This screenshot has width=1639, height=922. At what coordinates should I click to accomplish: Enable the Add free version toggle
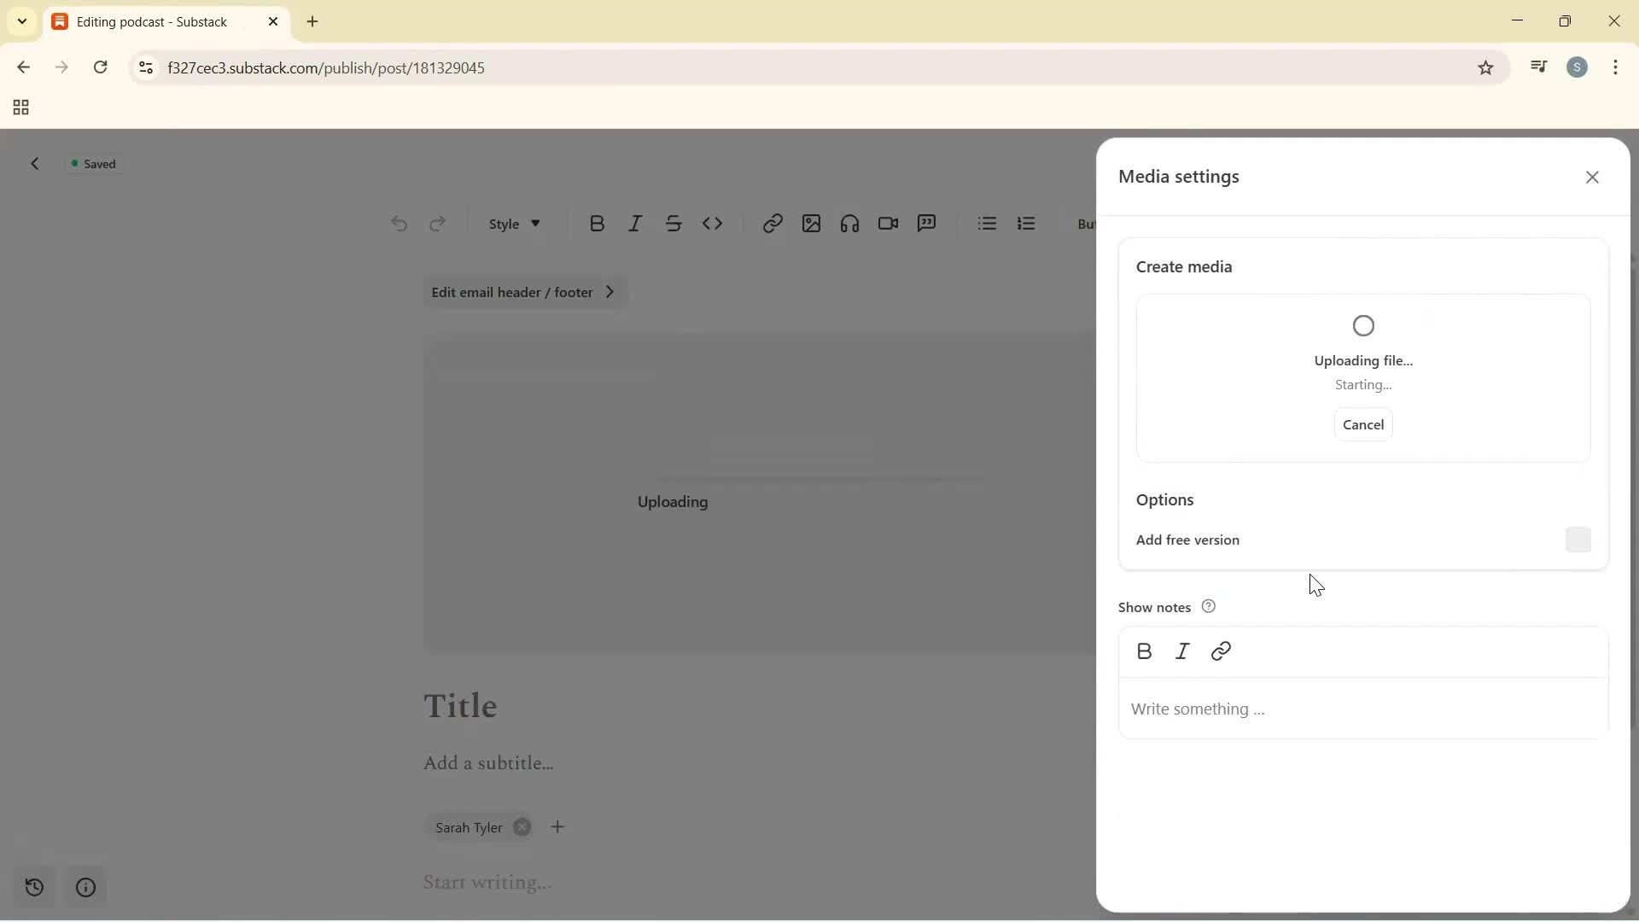pyautogui.click(x=1578, y=540)
